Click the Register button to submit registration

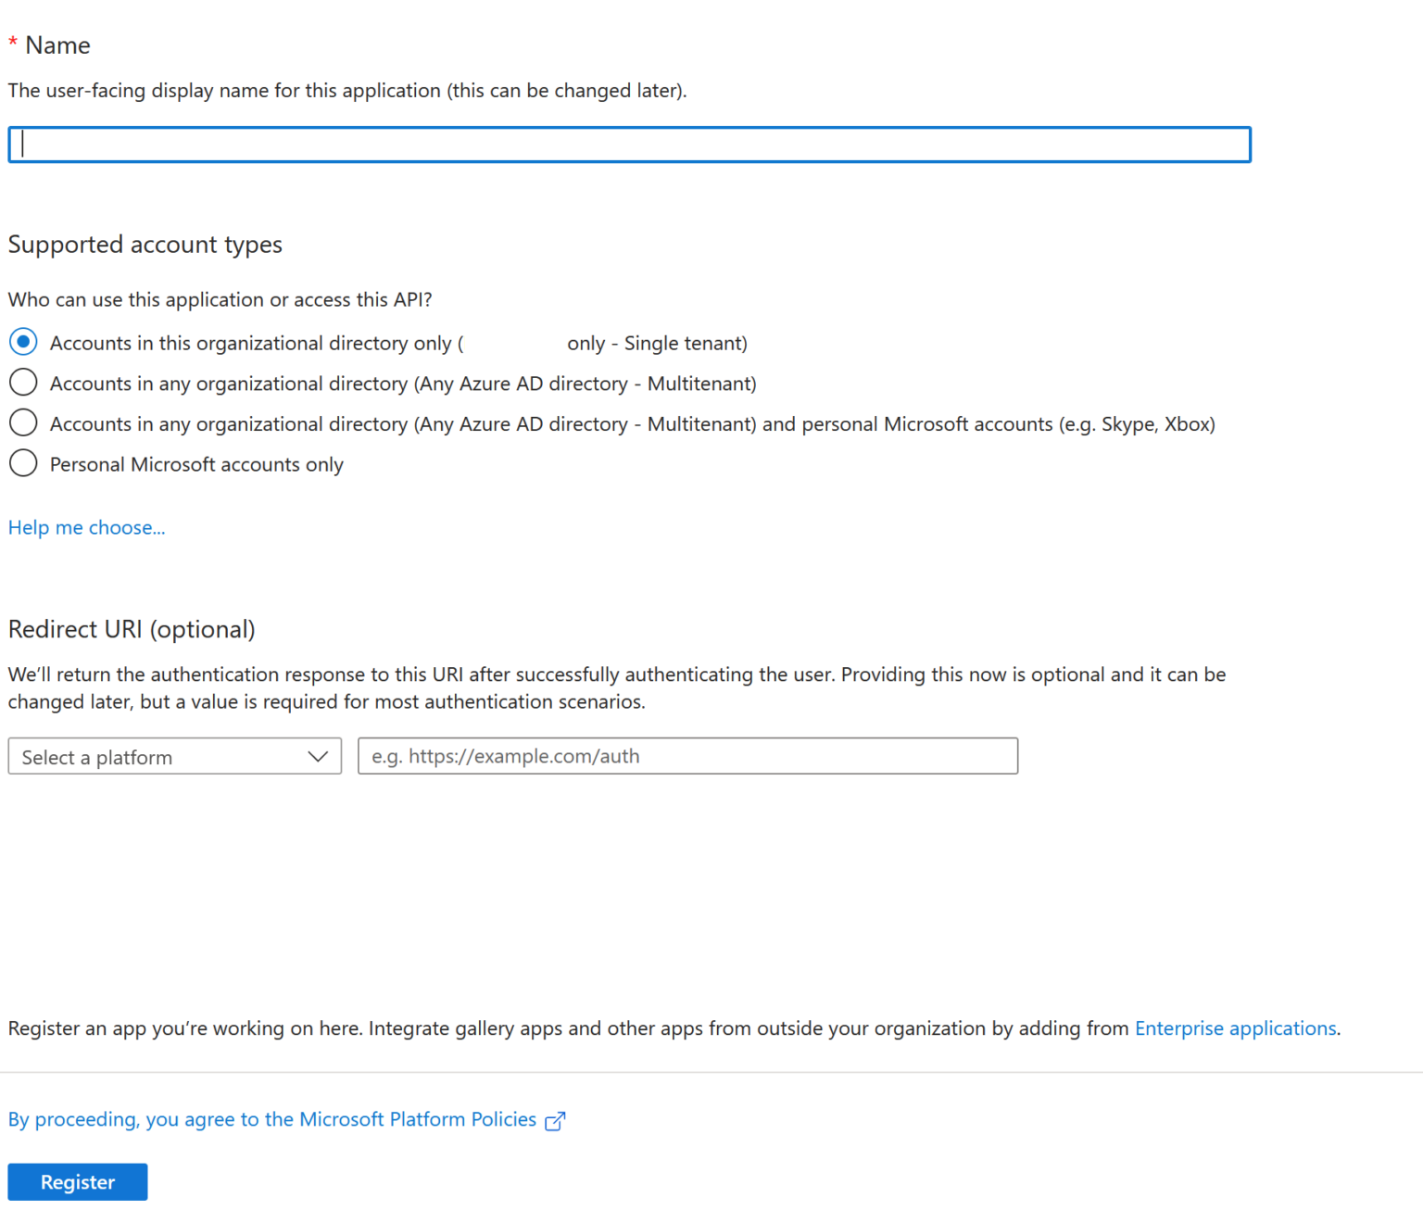click(x=77, y=1181)
